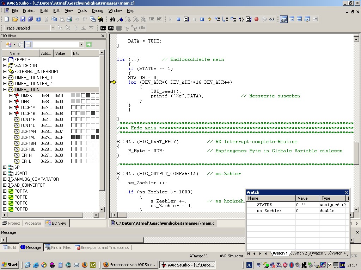The height and width of the screenshot is (270, 361).
Task: Switch to the Watch 2 tab
Action: click(300, 253)
